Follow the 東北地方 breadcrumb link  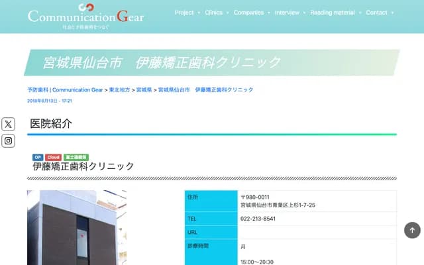(x=119, y=90)
